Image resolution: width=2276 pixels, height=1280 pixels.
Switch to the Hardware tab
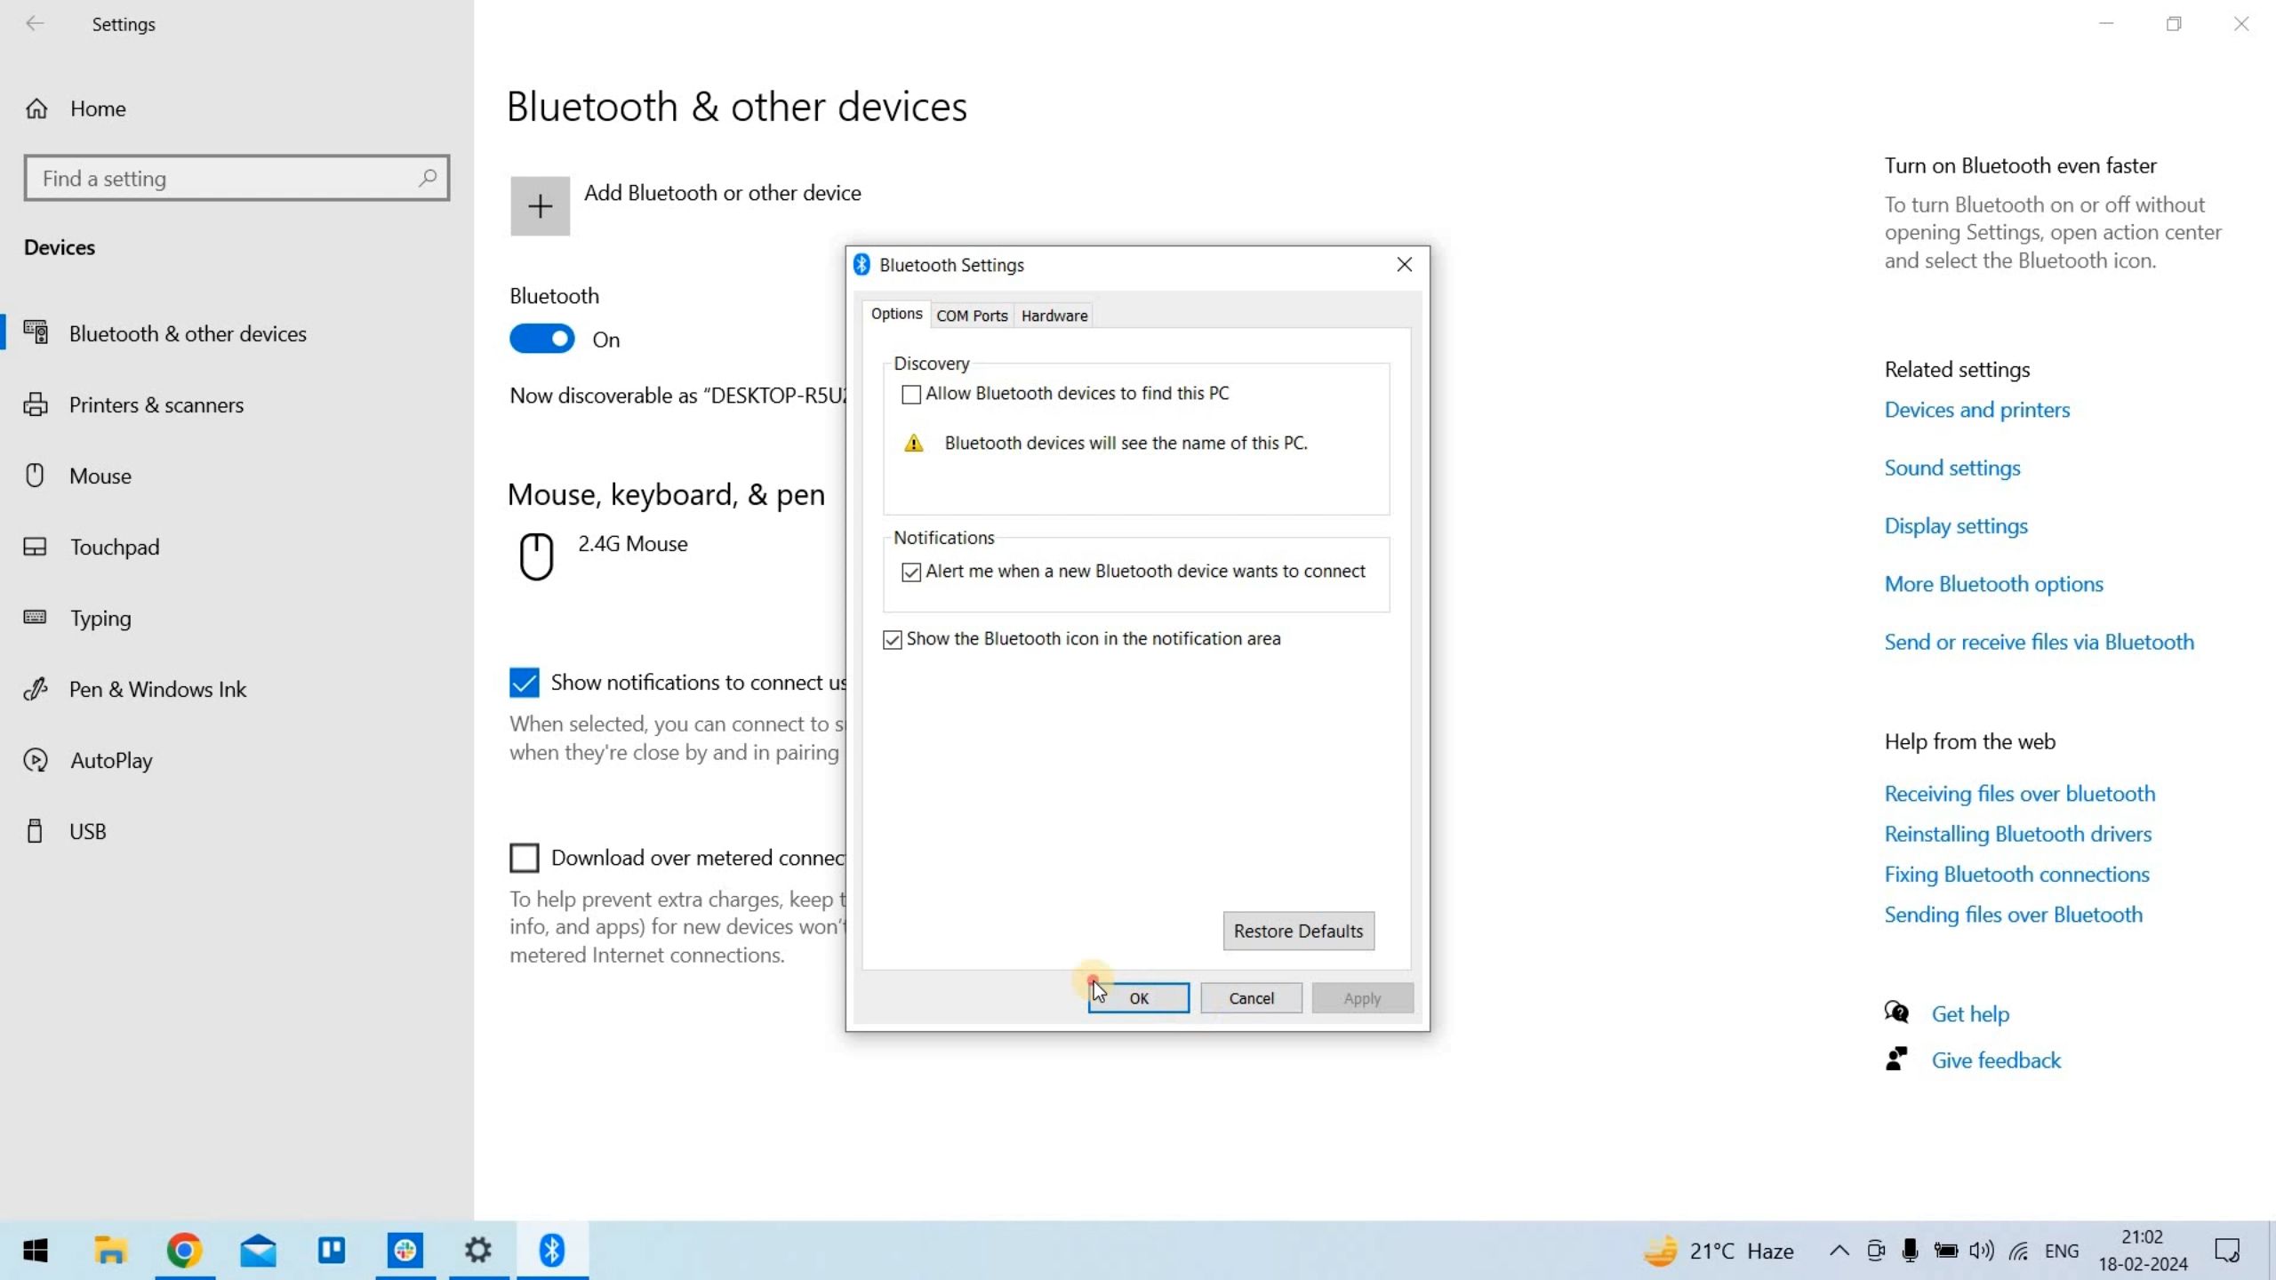click(1054, 316)
